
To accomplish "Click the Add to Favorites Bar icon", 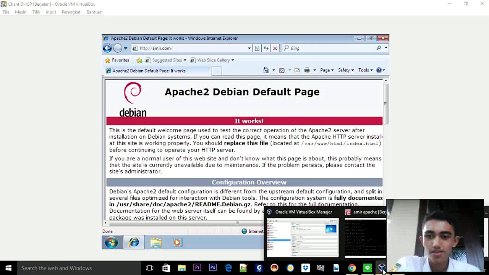I will [139, 60].
